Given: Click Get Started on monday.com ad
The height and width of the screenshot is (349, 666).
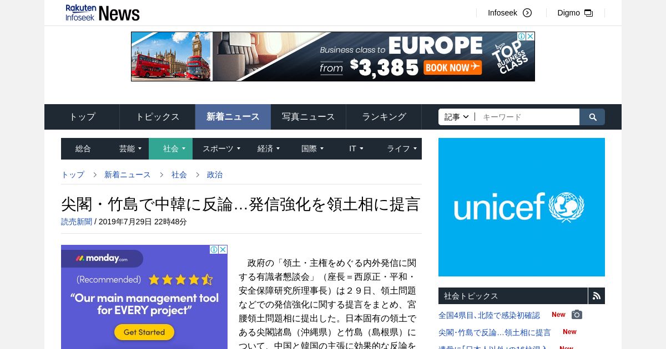Looking at the screenshot, I should (144, 332).
